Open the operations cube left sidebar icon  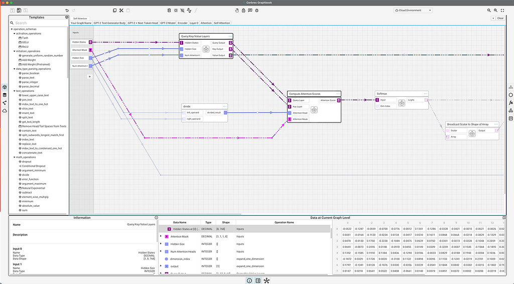pos(5,87)
